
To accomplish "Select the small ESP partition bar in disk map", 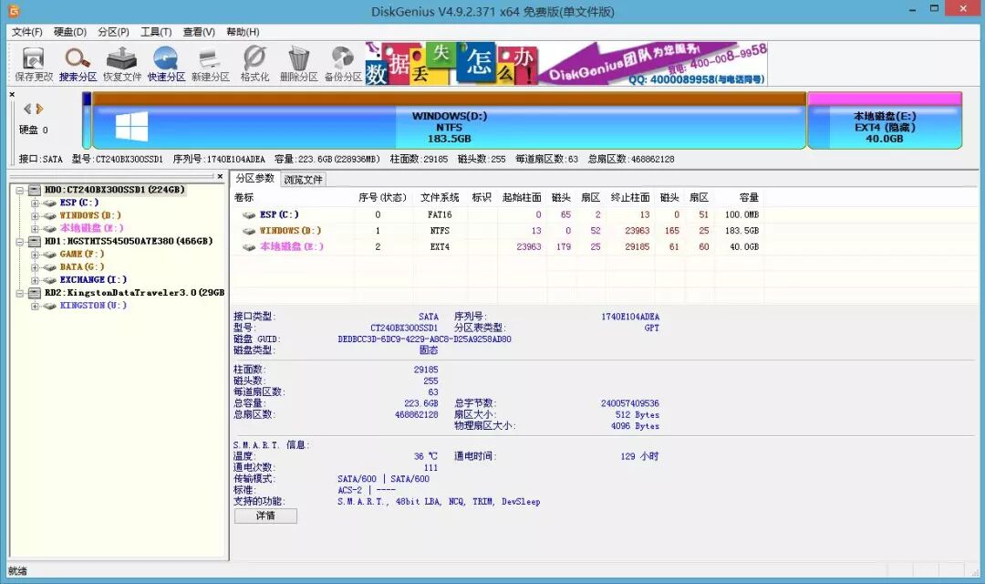I will click(87, 121).
